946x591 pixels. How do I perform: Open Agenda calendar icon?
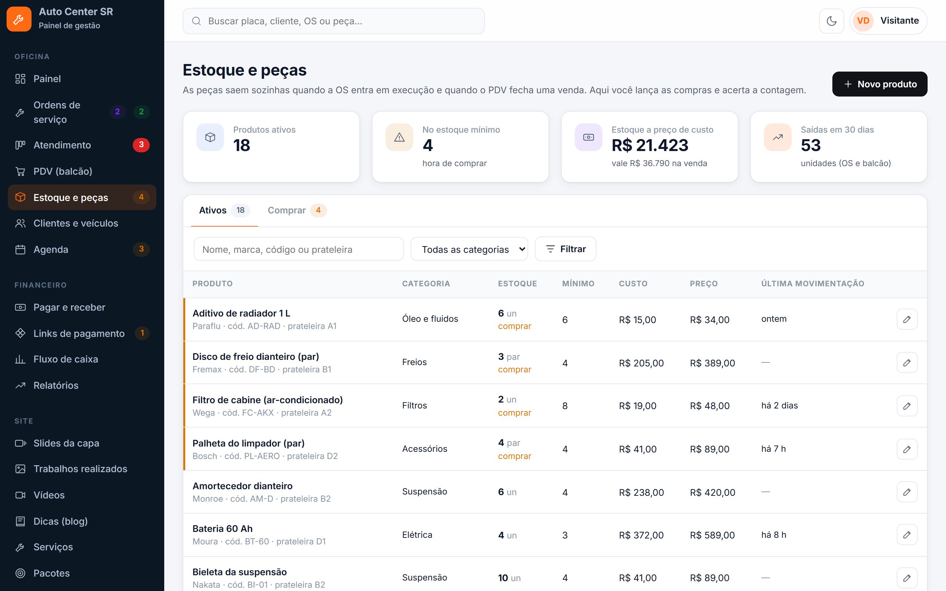pyautogui.click(x=20, y=250)
